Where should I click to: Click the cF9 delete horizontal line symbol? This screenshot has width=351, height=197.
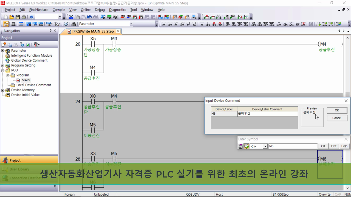[x=214, y=24]
